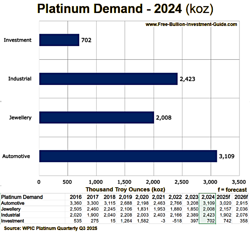Click the Jewellery bar
250x233 pixels.
pyautogui.click(x=96, y=117)
